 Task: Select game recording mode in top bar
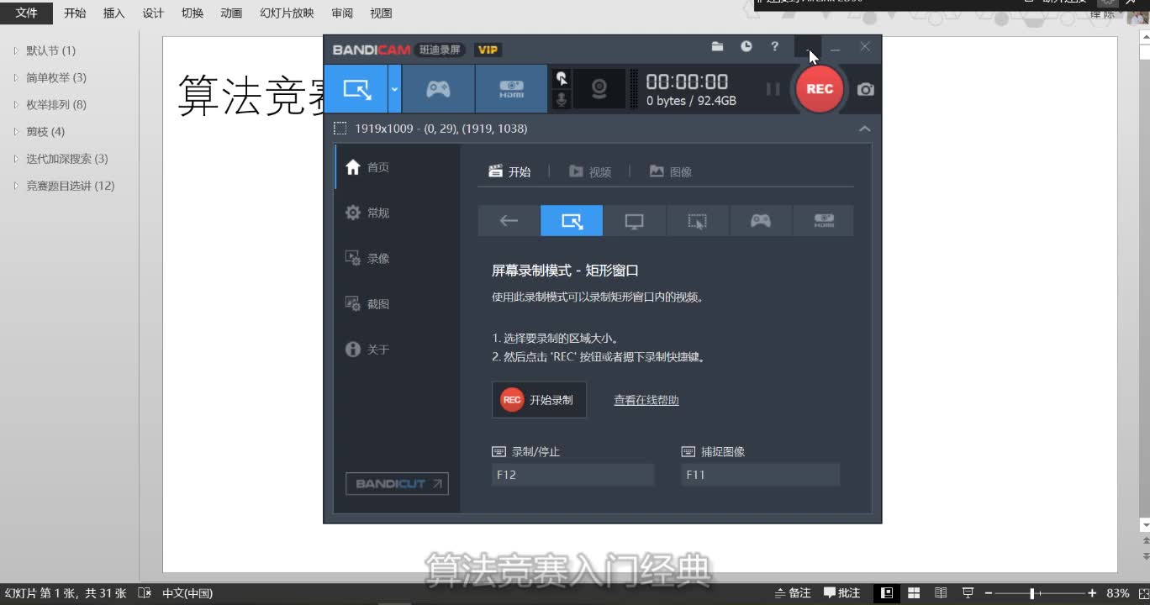coord(438,89)
